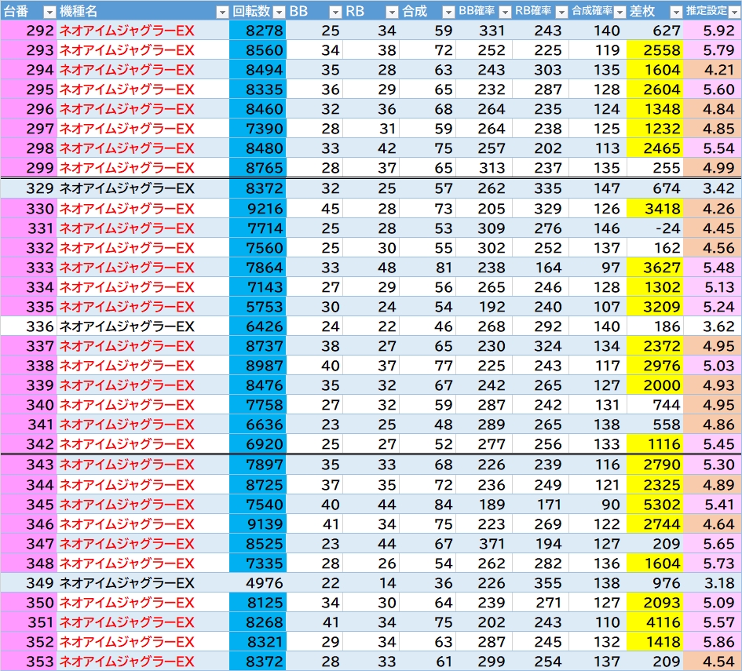Select 回転数 value 9216 in row 330
Viewport: 742px width, 671px height.
coord(258,209)
